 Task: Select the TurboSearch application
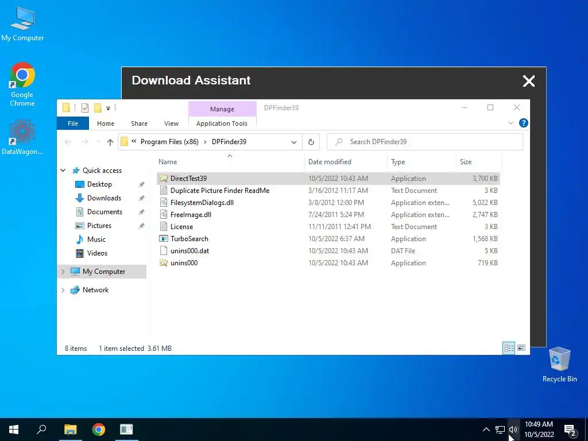coord(328,239)
